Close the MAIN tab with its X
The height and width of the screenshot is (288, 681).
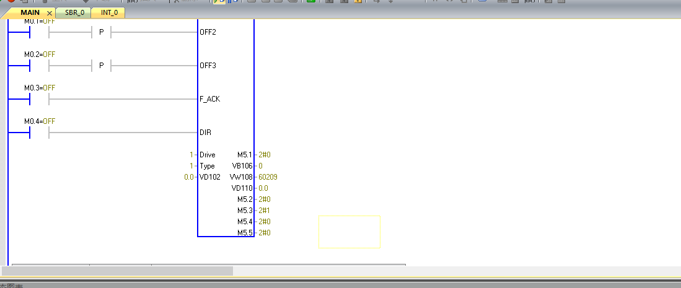click(x=50, y=13)
